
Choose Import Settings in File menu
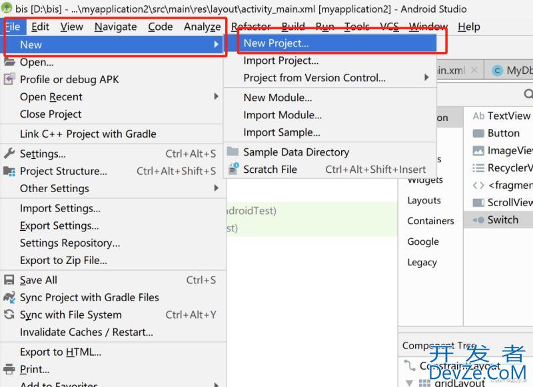(x=112, y=208)
